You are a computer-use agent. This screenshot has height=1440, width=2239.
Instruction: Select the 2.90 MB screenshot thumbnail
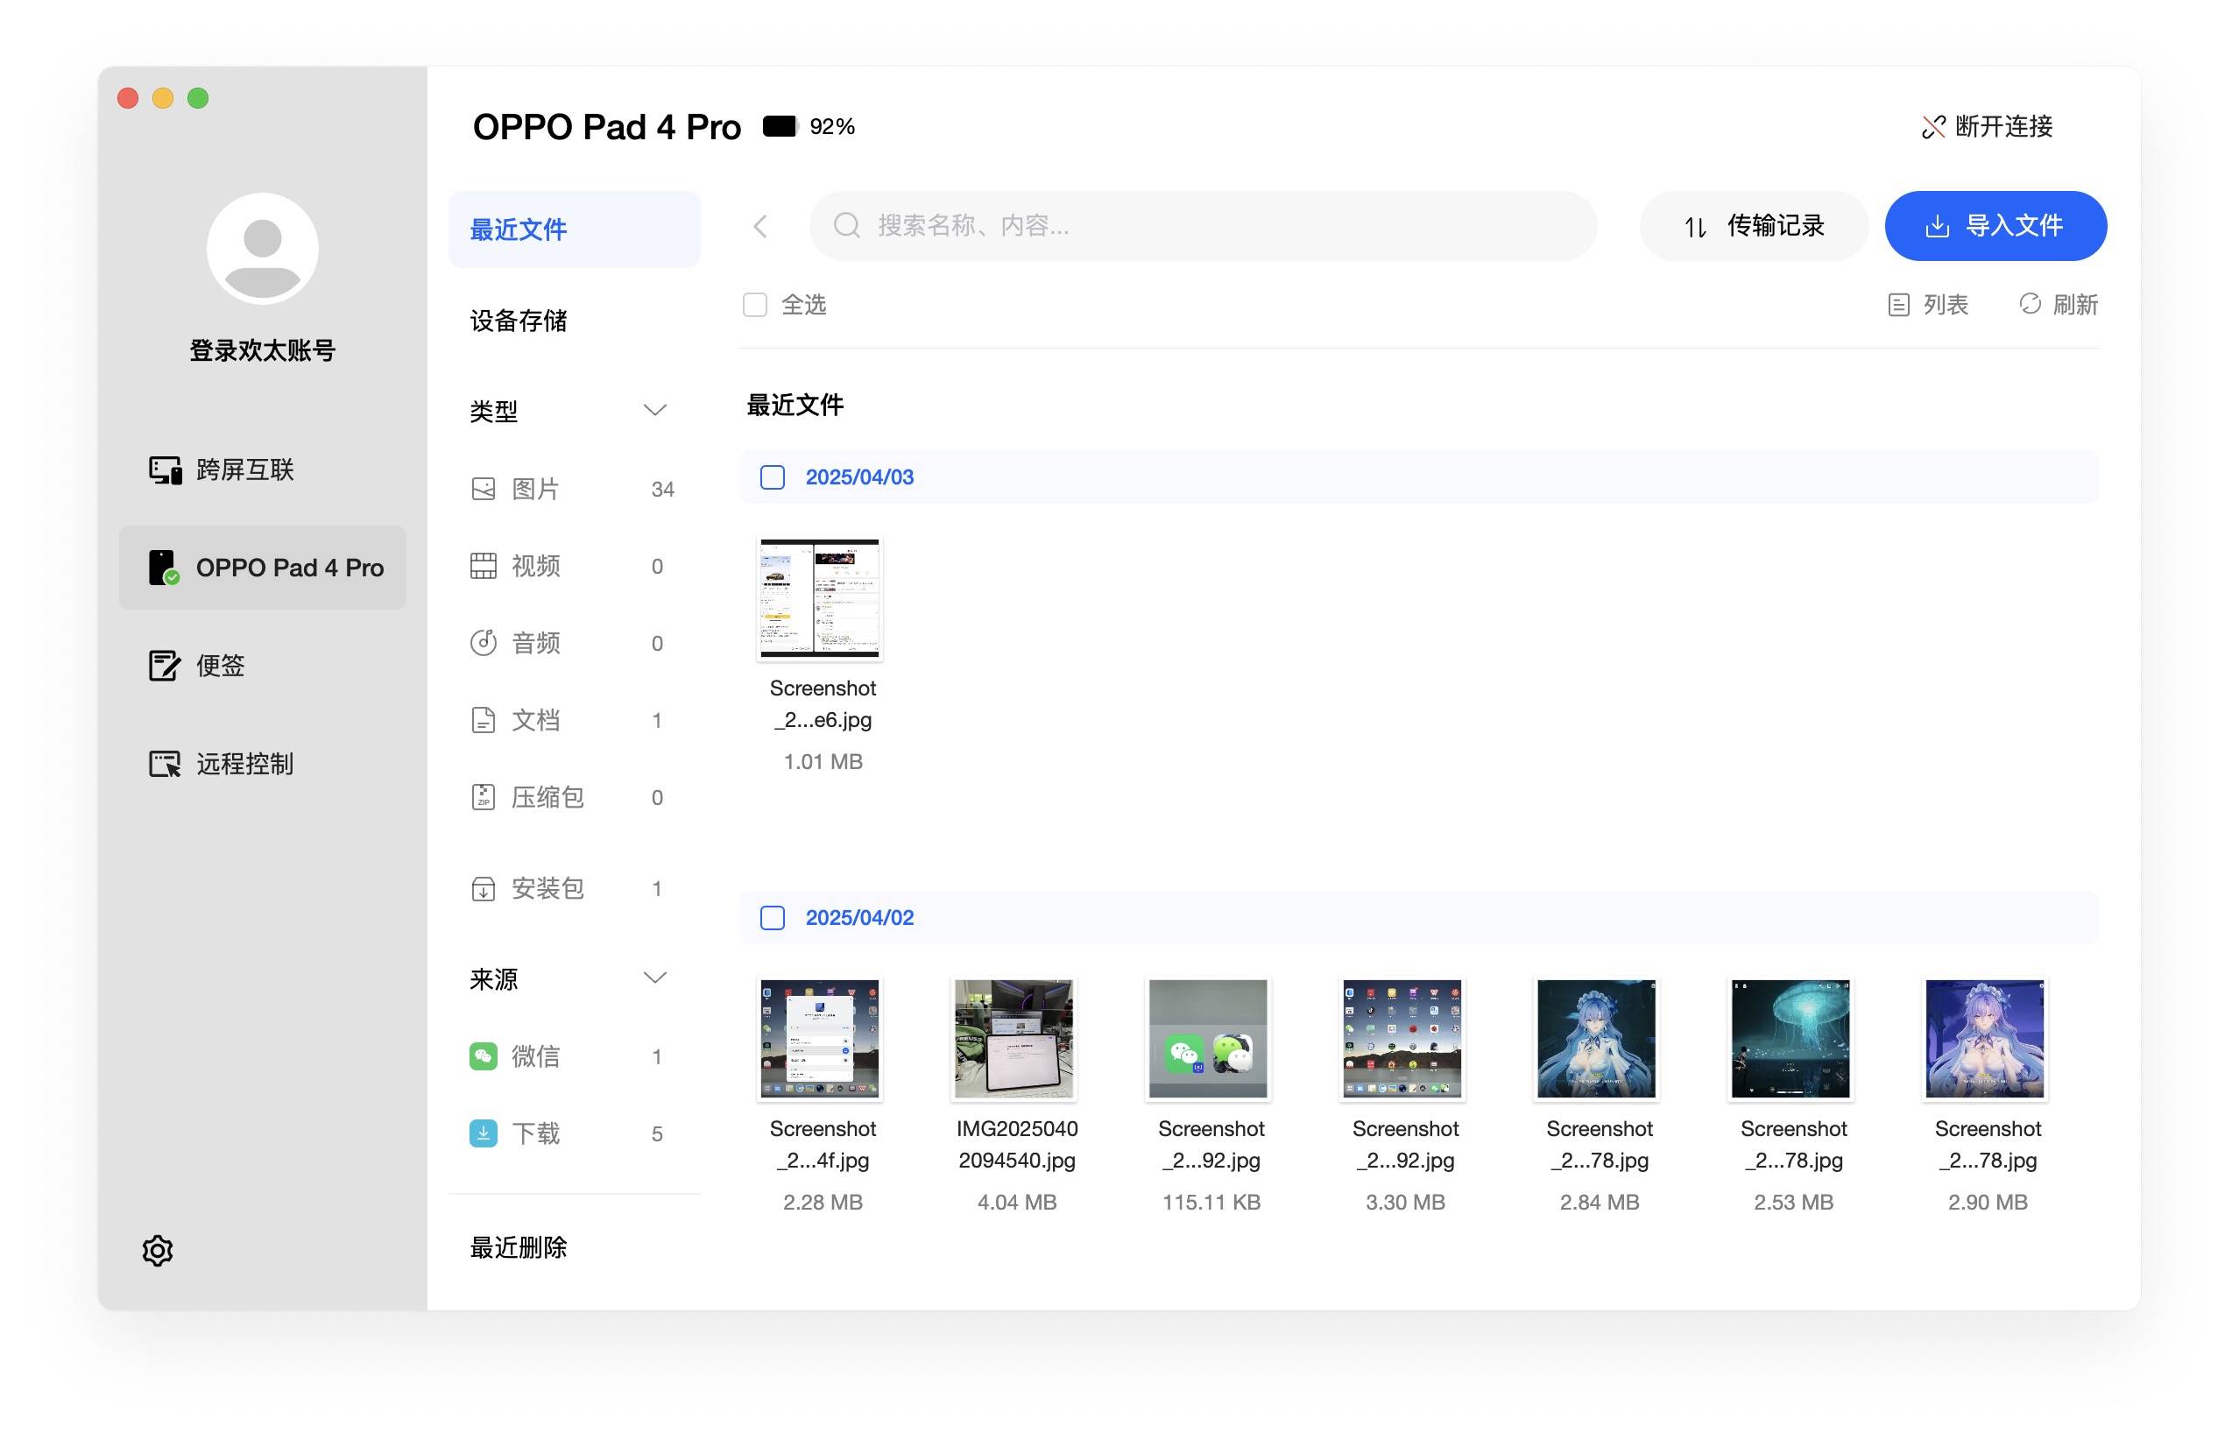pos(1985,1038)
